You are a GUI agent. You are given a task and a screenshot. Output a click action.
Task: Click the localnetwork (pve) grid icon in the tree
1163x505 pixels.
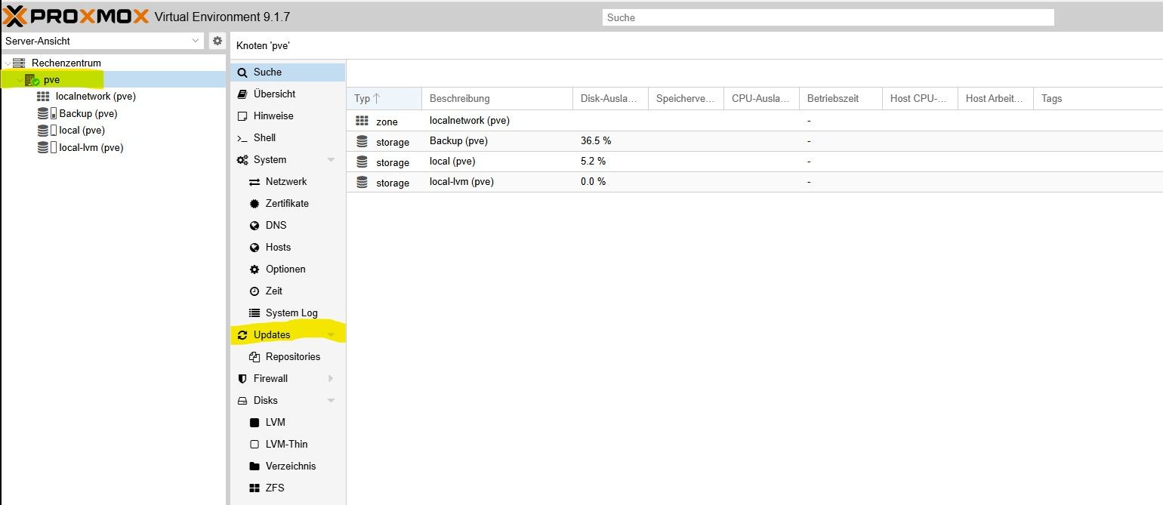43,97
